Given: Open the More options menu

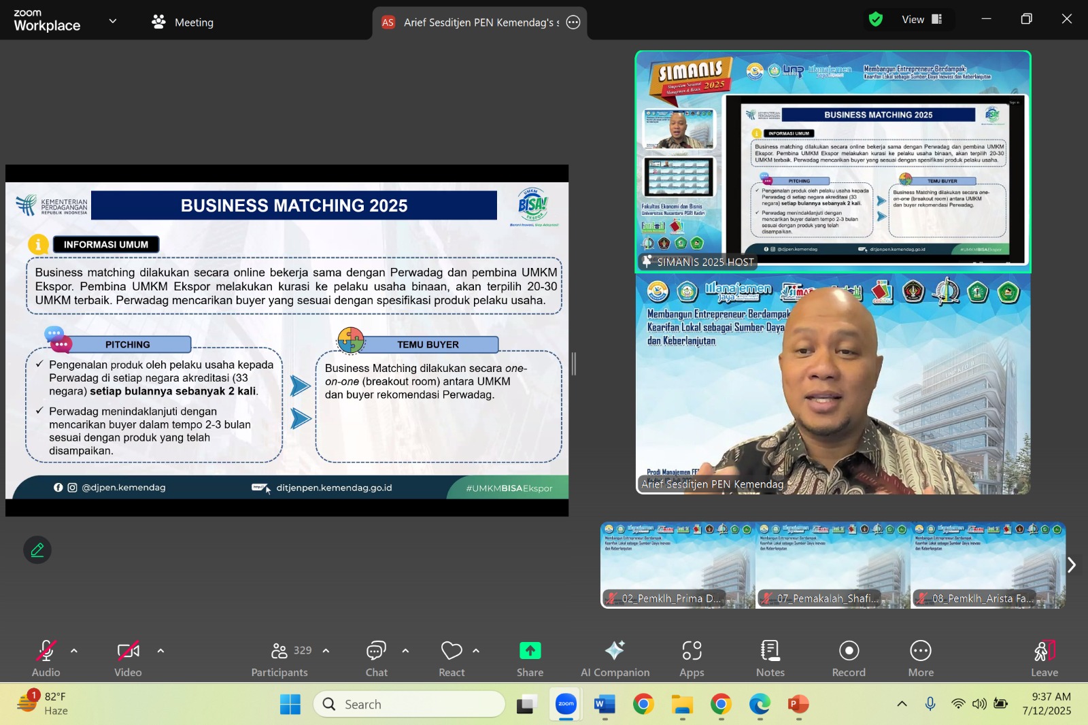Looking at the screenshot, I should pos(921,658).
